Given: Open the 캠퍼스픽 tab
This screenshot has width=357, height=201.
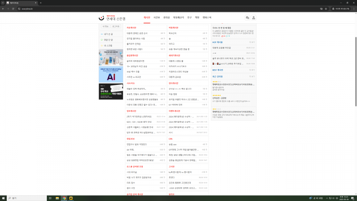Looking at the screenshot, I should (207, 17).
